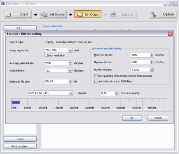Click the Set Source film icon
The image size is (179, 154).
(x=44, y=14)
